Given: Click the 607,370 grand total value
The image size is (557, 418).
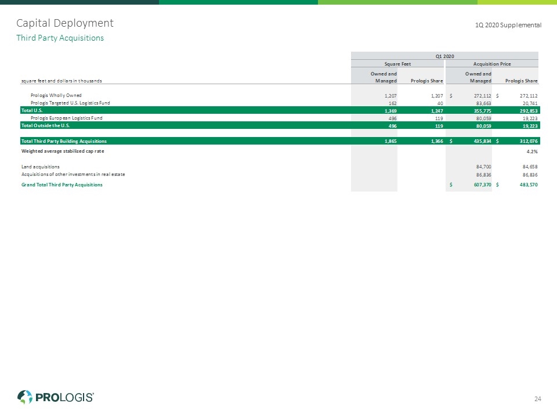Looking at the screenshot, I should [482, 185].
